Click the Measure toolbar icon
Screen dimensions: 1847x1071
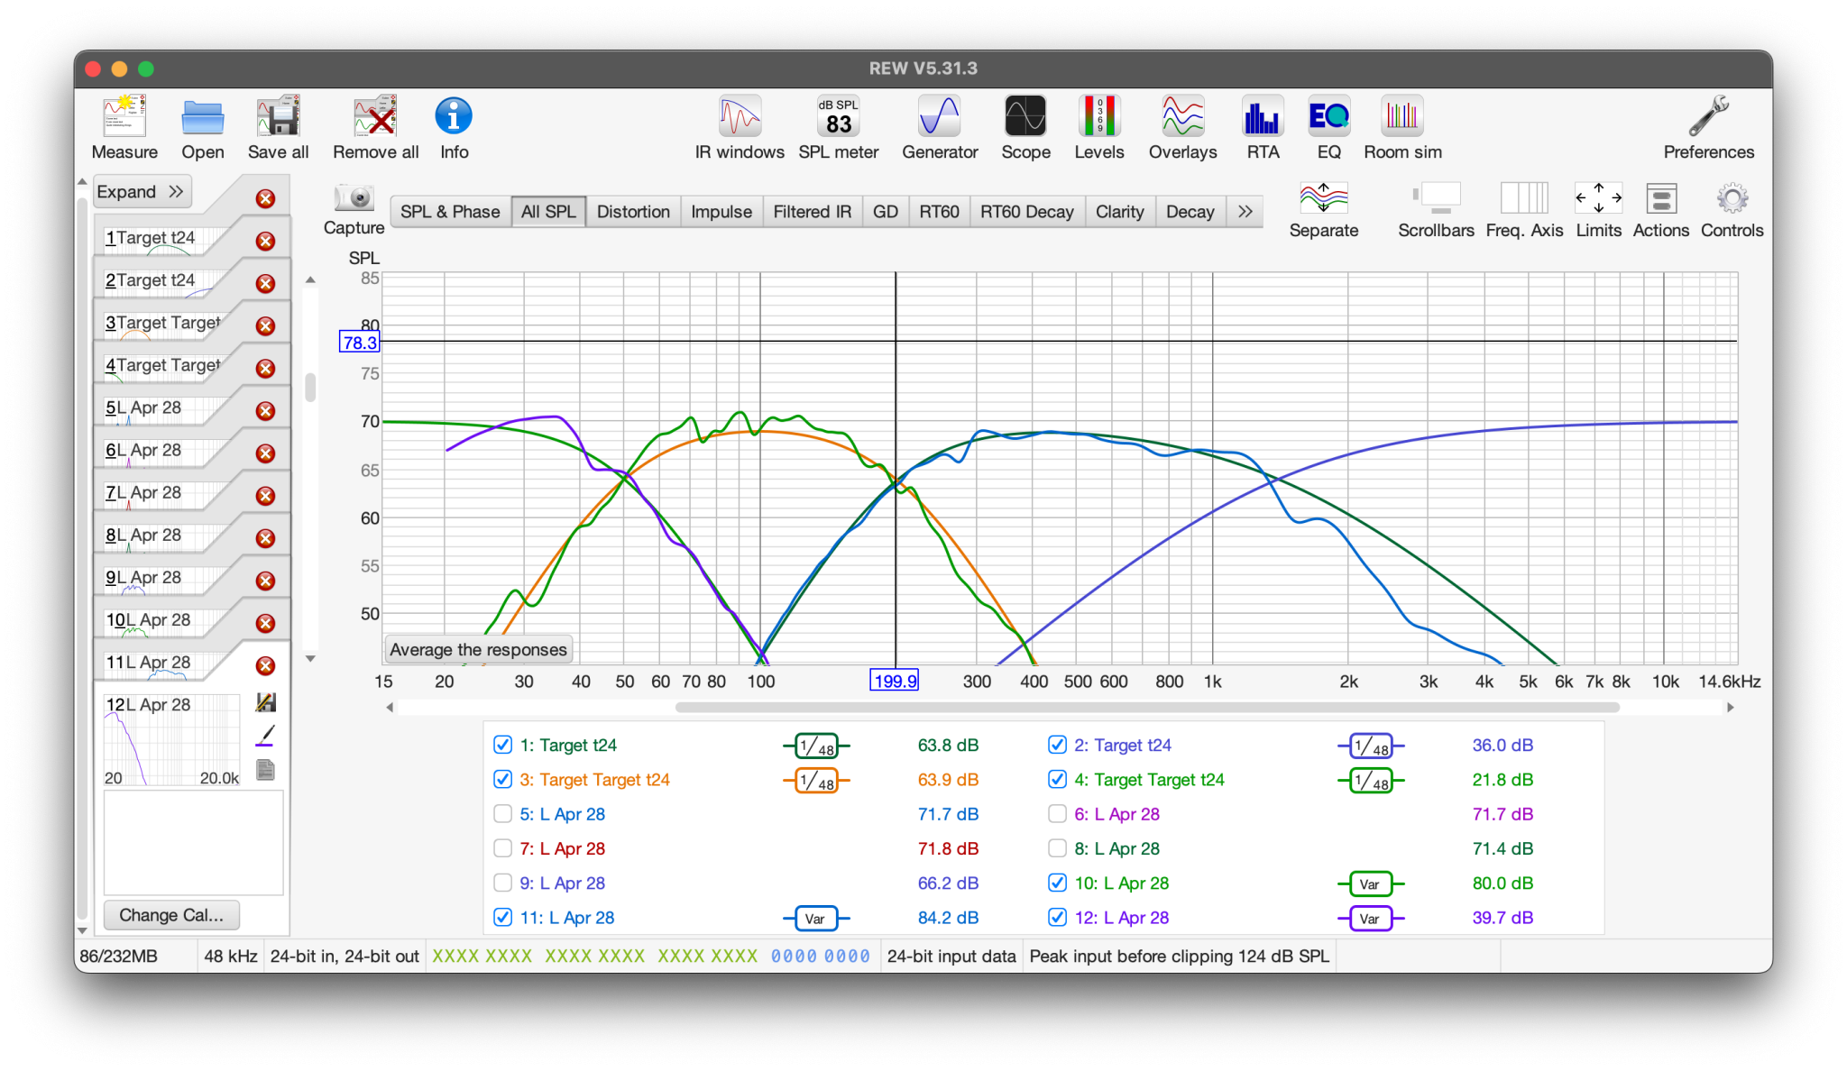[x=124, y=117]
